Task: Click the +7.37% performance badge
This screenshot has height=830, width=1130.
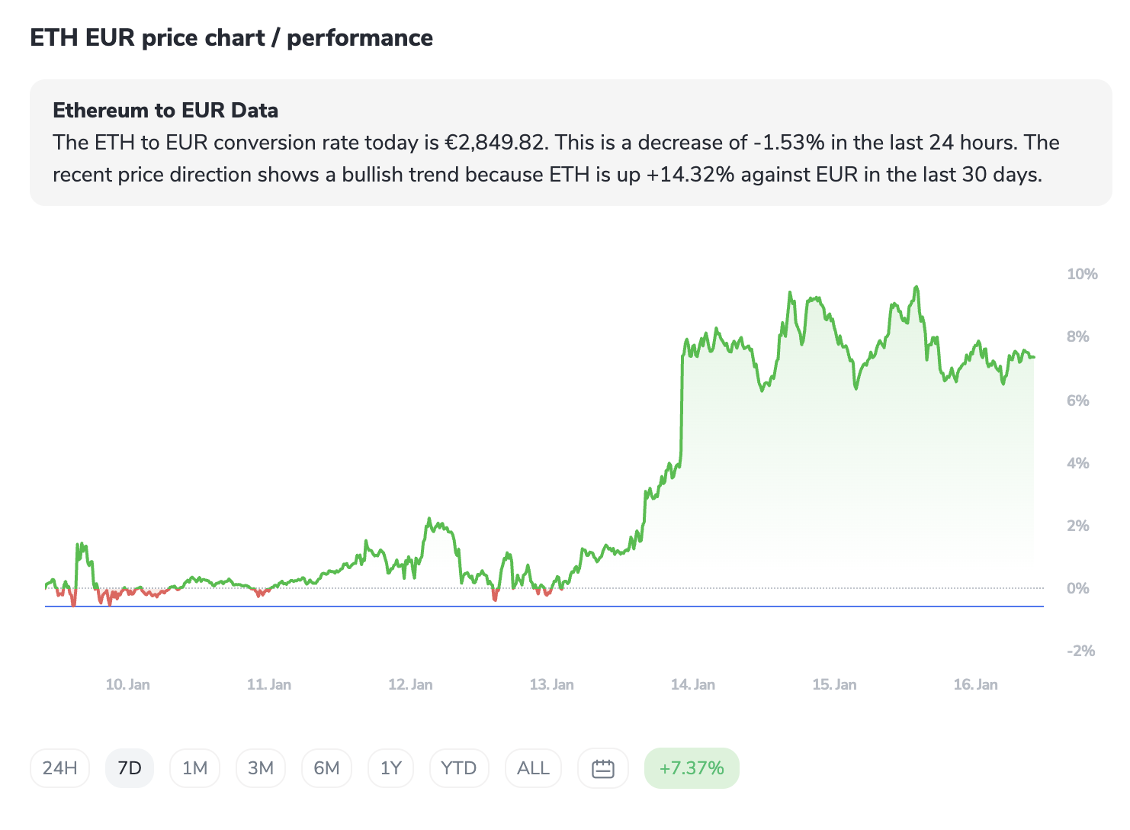Action: 692,768
